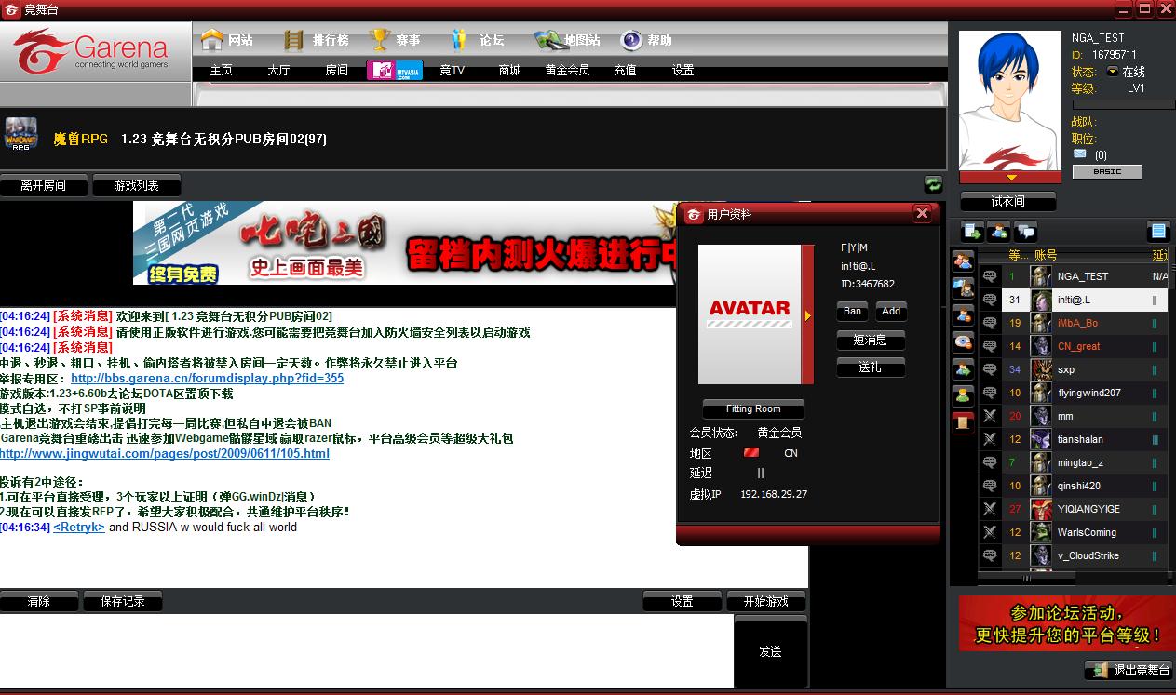Screen dimensions: 1176x695
Task: Close the 用户资料 user profile window
Action: 922,213
